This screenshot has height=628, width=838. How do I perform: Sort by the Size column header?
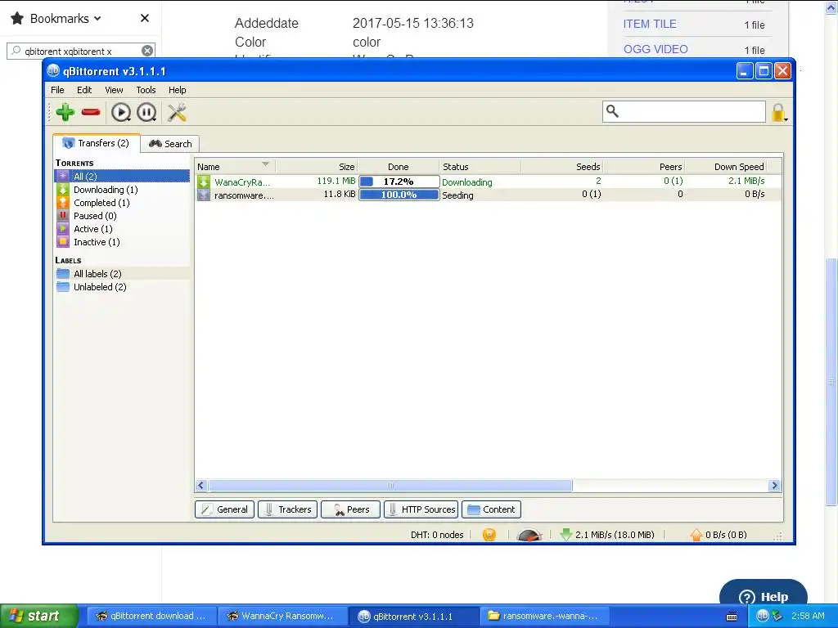point(317,167)
